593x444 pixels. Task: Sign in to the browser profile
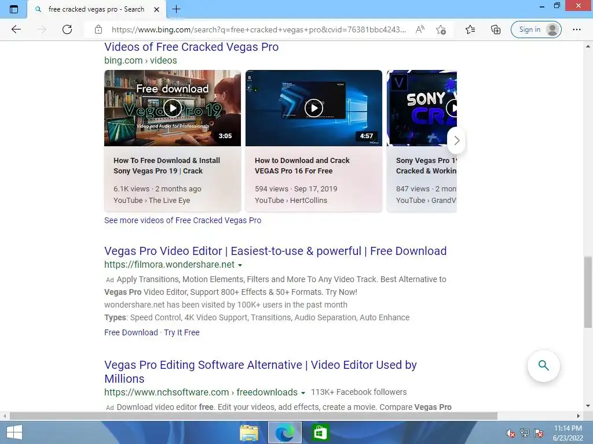536,29
